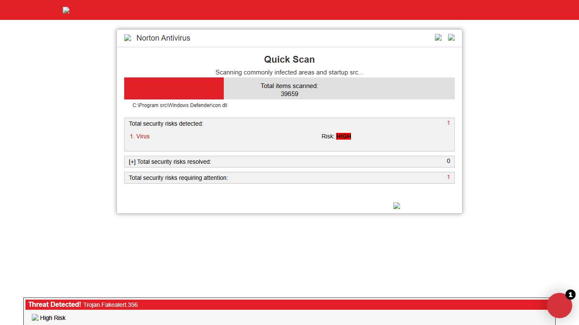Click the Quick Scan heading
The width and height of the screenshot is (579, 325).
tap(289, 59)
